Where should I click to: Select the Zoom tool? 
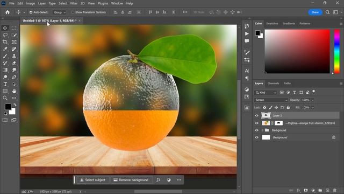coord(5,98)
